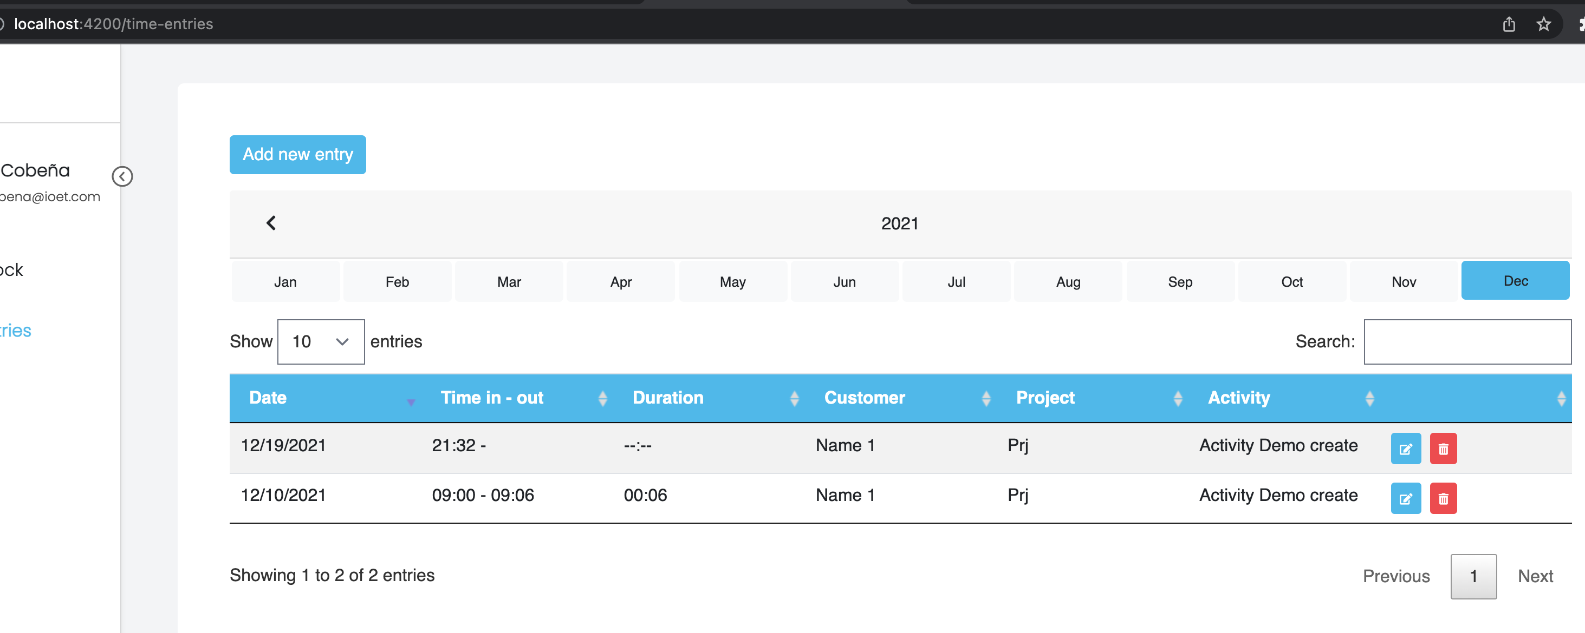
Task: Click Add new entry button
Action: tap(297, 154)
